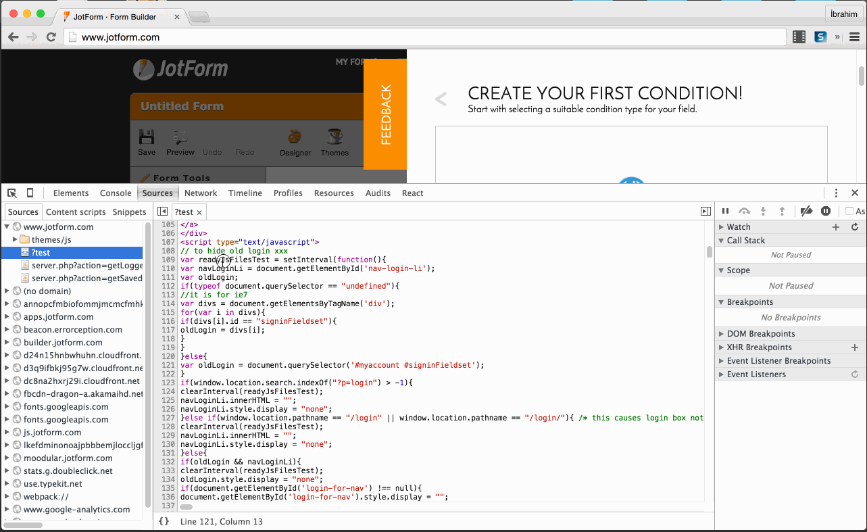Viewport: 867px width, 532px height.
Task: Open the Profiles panel
Action: (288, 193)
